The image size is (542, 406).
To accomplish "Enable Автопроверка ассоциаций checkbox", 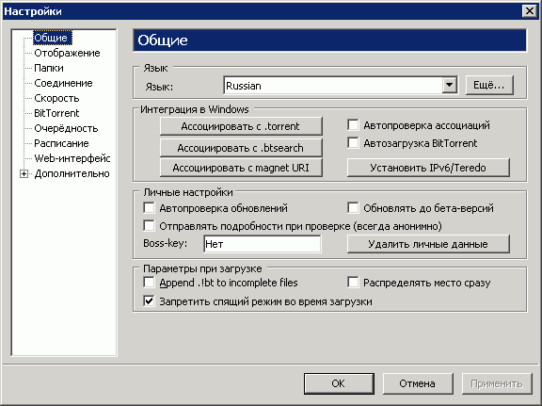I will pos(353,125).
